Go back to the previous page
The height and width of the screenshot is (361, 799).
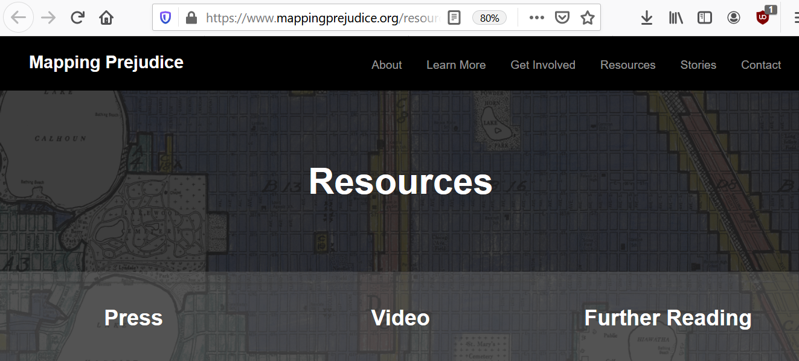[19, 18]
